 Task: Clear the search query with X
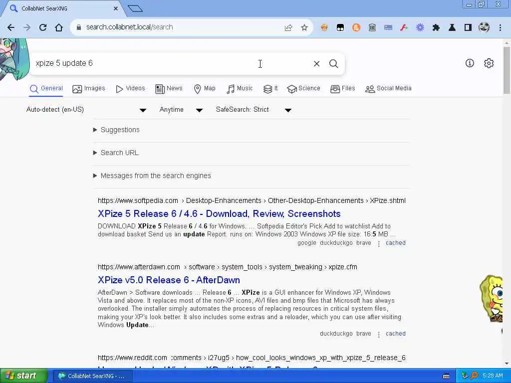click(316, 64)
